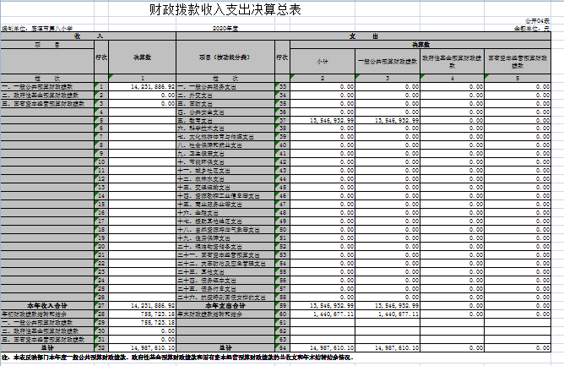This screenshot has width=564, height=366.
Task: Click the 十三、交通运输支出 cell
Action: tap(225, 188)
